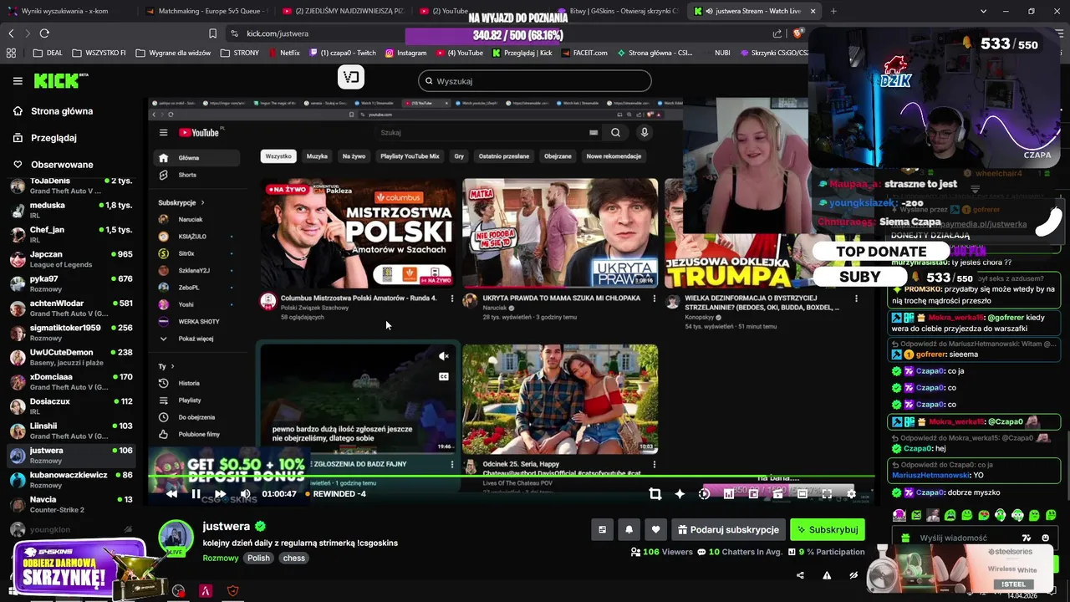Click the green Subskrybuj button
The height and width of the screenshot is (602, 1070).
pyautogui.click(x=827, y=529)
